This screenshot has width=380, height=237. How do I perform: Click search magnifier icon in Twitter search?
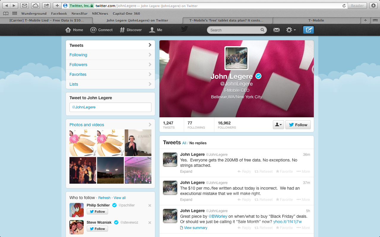(x=262, y=30)
